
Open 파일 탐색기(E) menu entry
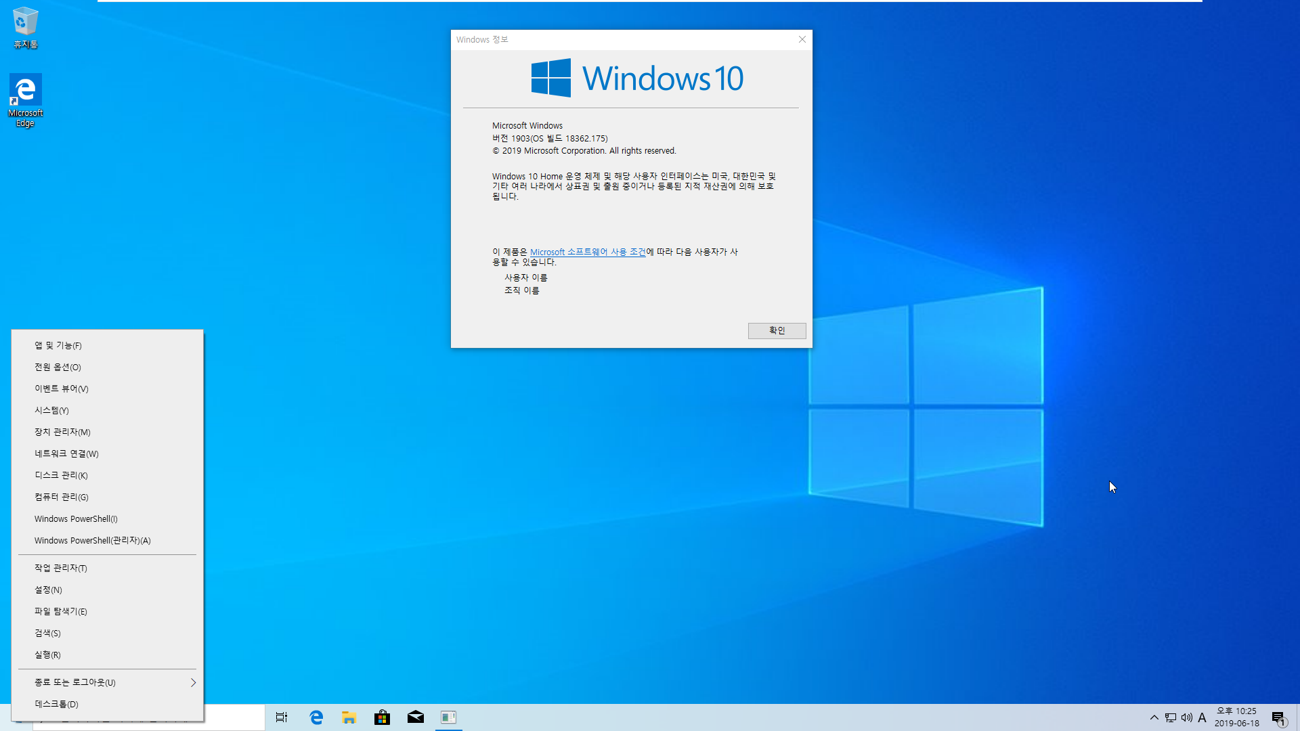coord(107,611)
